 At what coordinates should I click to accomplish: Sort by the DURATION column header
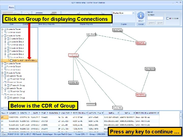pos(53,113)
